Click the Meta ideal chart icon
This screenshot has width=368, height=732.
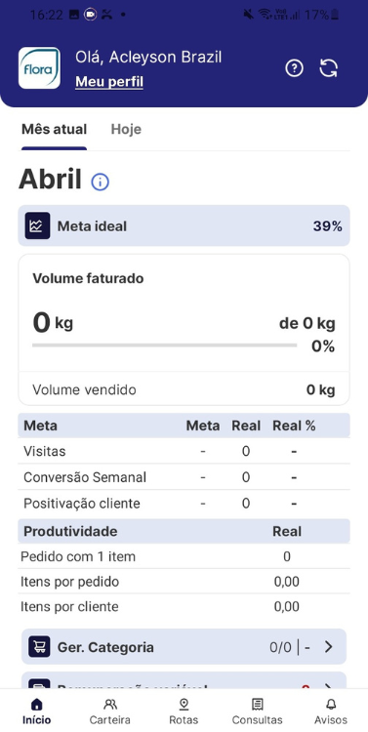point(37,226)
